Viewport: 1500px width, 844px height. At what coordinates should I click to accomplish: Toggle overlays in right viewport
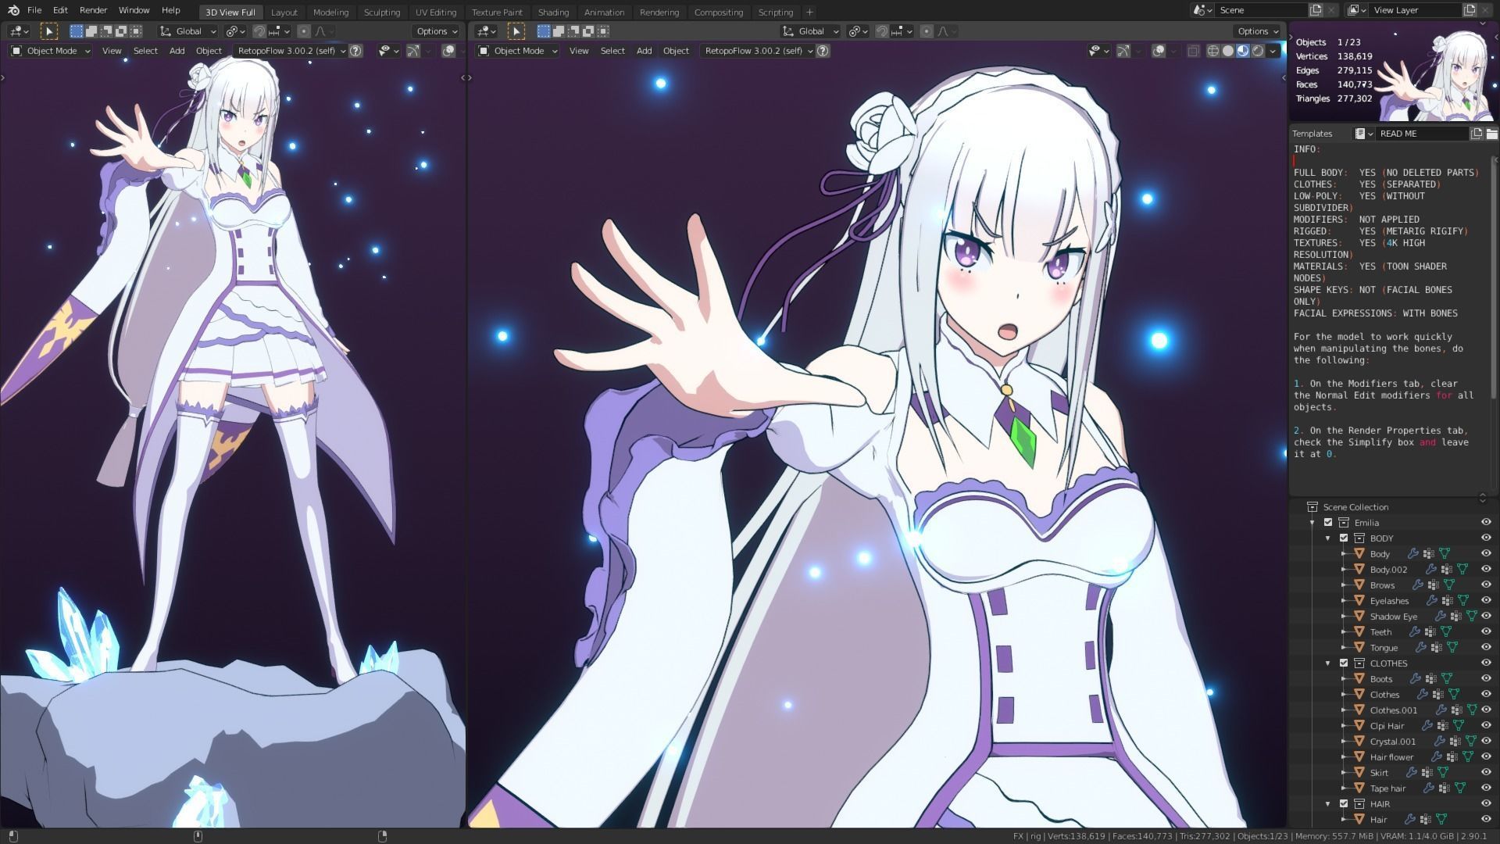click(1159, 51)
